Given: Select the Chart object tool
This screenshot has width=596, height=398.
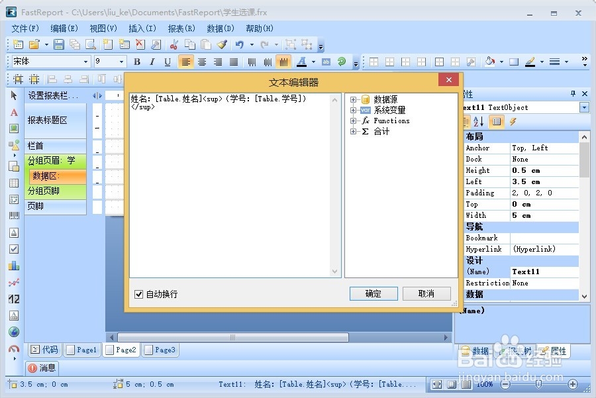Looking at the screenshot, I should (13, 265).
